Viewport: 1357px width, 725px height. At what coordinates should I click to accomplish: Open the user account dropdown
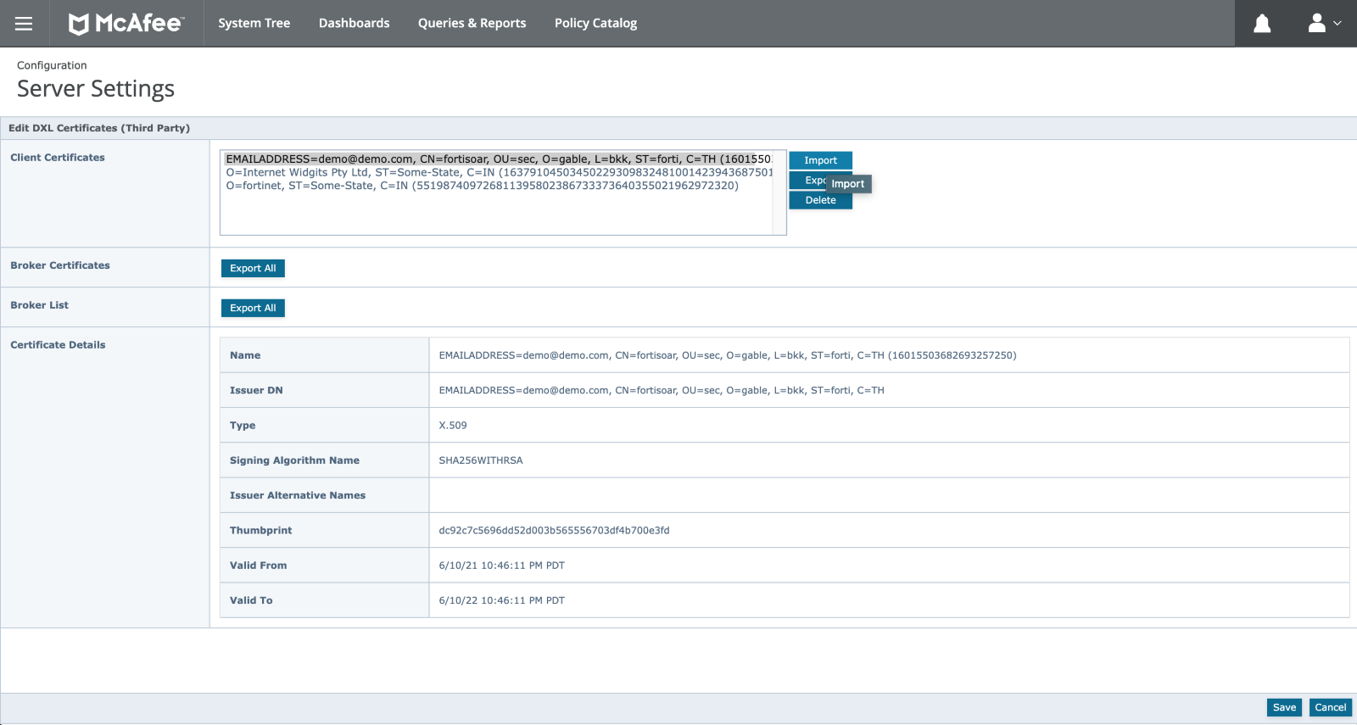(x=1323, y=24)
